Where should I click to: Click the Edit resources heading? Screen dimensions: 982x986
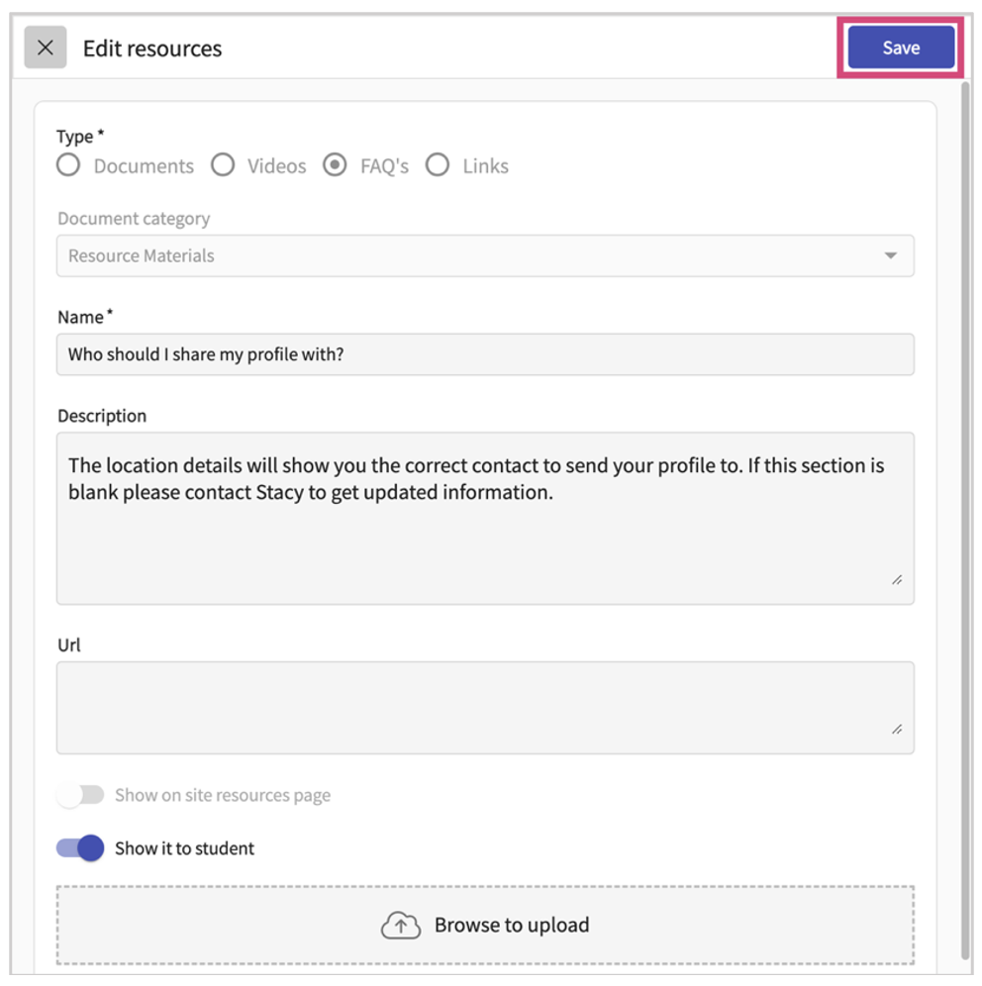point(152,49)
